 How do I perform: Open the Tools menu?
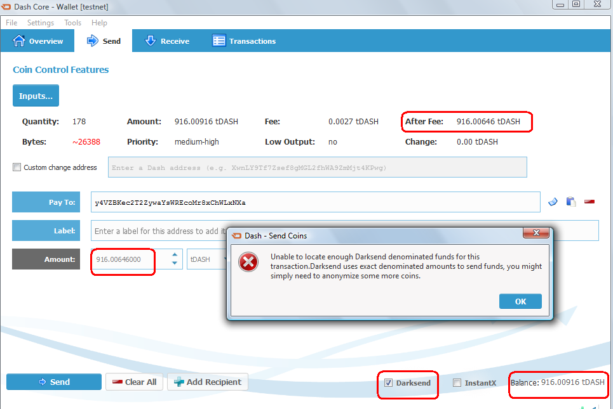click(x=72, y=23)
